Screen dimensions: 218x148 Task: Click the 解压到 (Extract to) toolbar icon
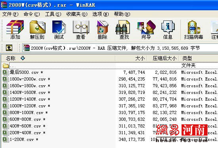(37, 27)
